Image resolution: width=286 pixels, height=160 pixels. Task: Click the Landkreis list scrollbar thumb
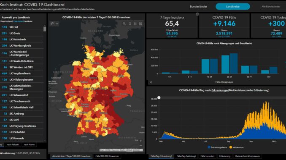pos(45,29)
